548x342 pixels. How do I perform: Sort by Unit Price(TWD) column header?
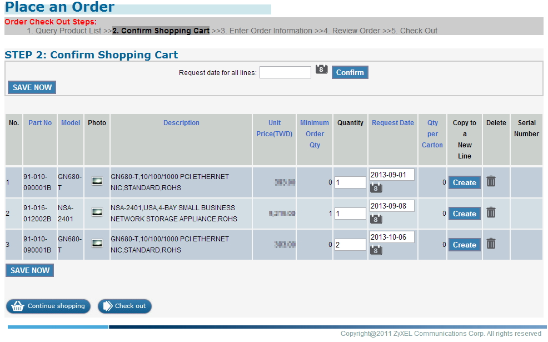pyautogui.click(x=274, y=128)
